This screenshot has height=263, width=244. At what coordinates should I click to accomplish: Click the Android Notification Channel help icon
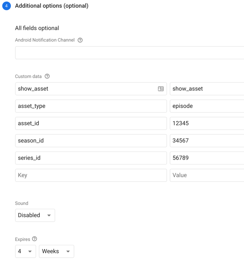(80, 40)
